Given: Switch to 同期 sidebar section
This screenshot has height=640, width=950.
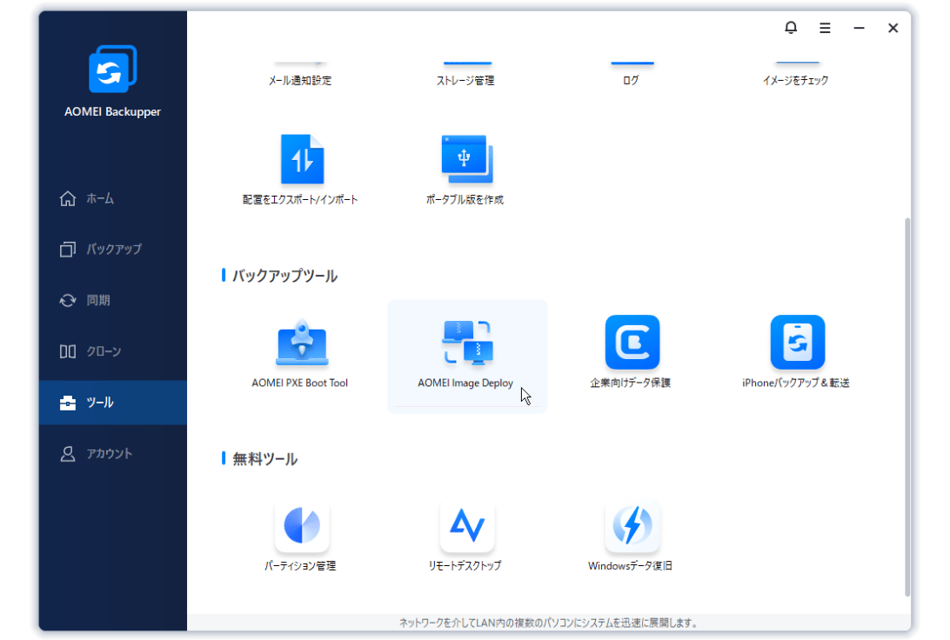Looking at the screenshot, I should click(x=113, y=300).
